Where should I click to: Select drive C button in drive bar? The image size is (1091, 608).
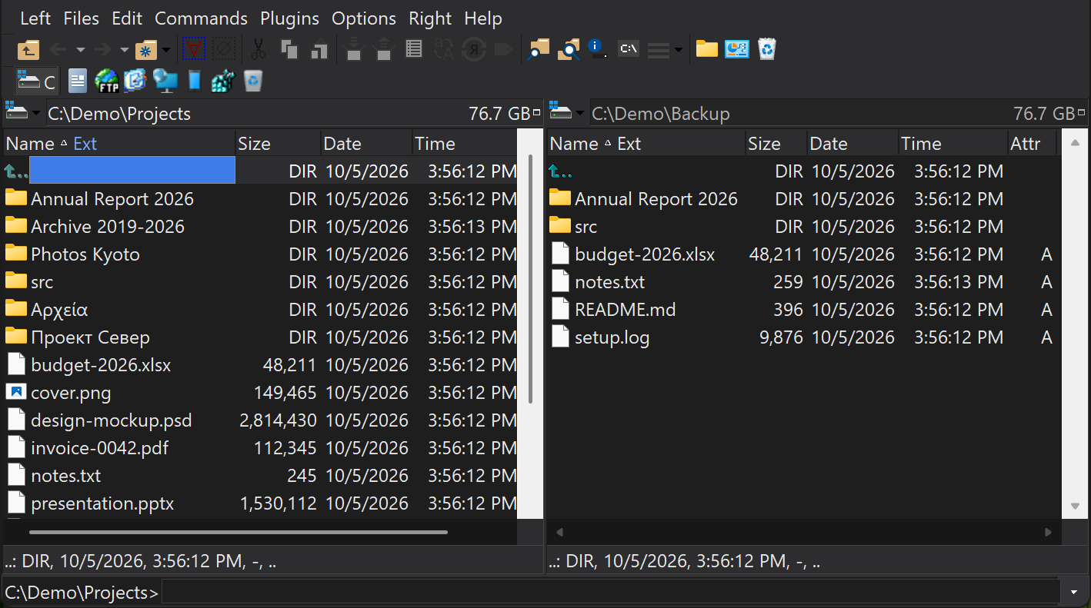tap(38, 80)
